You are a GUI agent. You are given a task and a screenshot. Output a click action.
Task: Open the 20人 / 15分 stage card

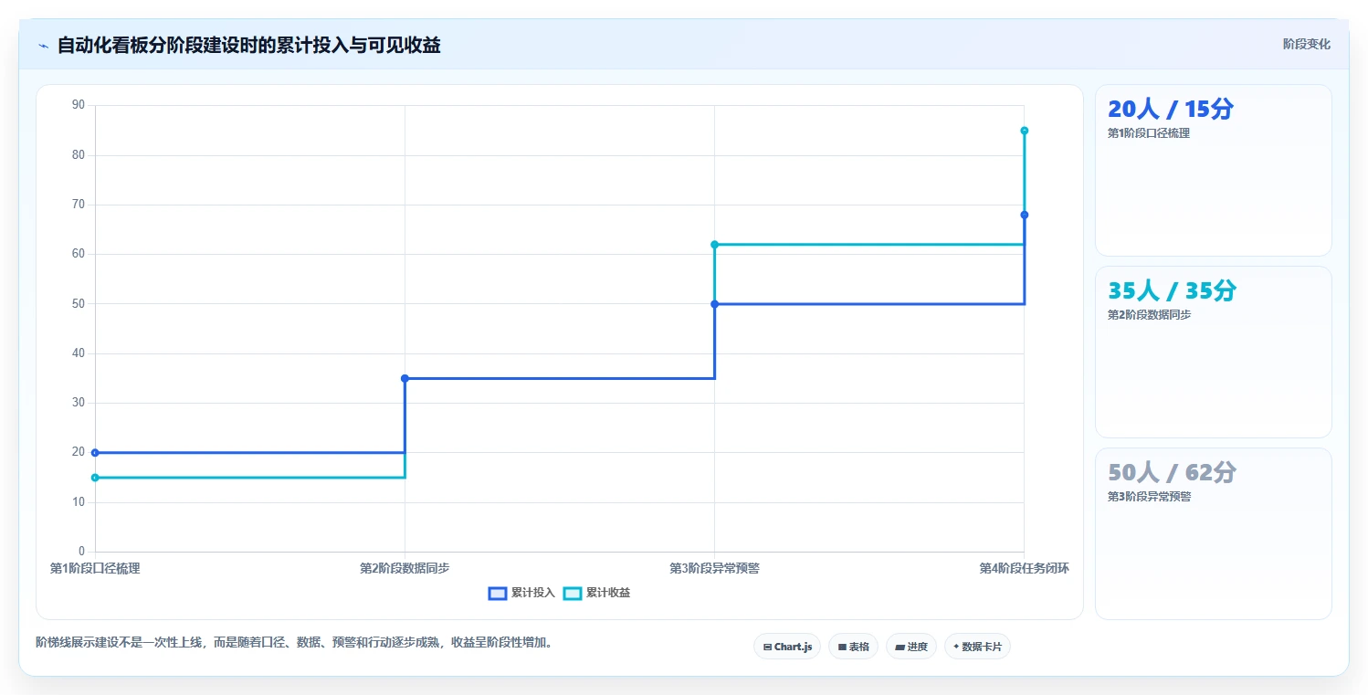click(1213, 170)
